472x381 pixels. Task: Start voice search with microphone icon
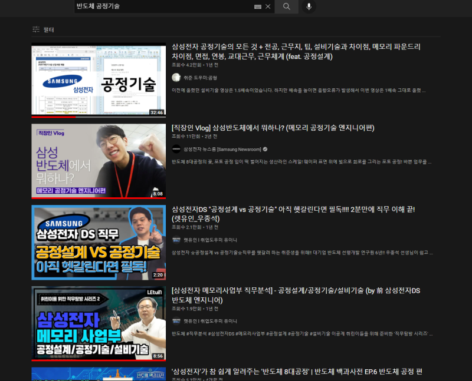309,6
